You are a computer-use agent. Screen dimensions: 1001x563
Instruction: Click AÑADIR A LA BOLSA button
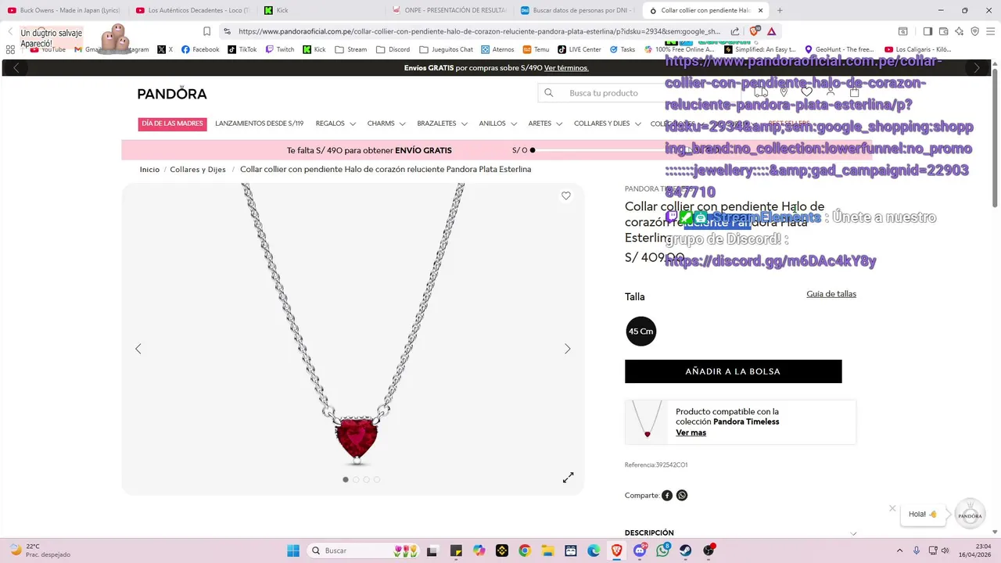tap(734, 371)
